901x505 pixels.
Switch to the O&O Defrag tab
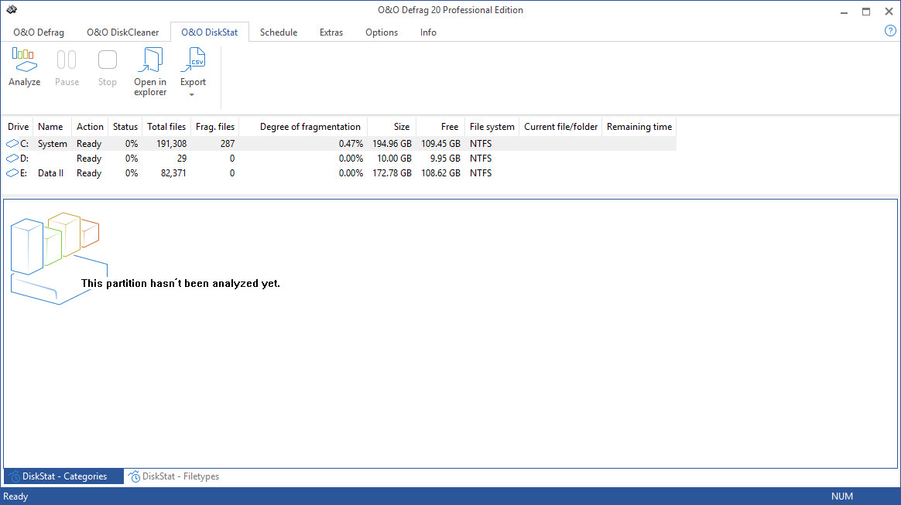tap(39, 32)
